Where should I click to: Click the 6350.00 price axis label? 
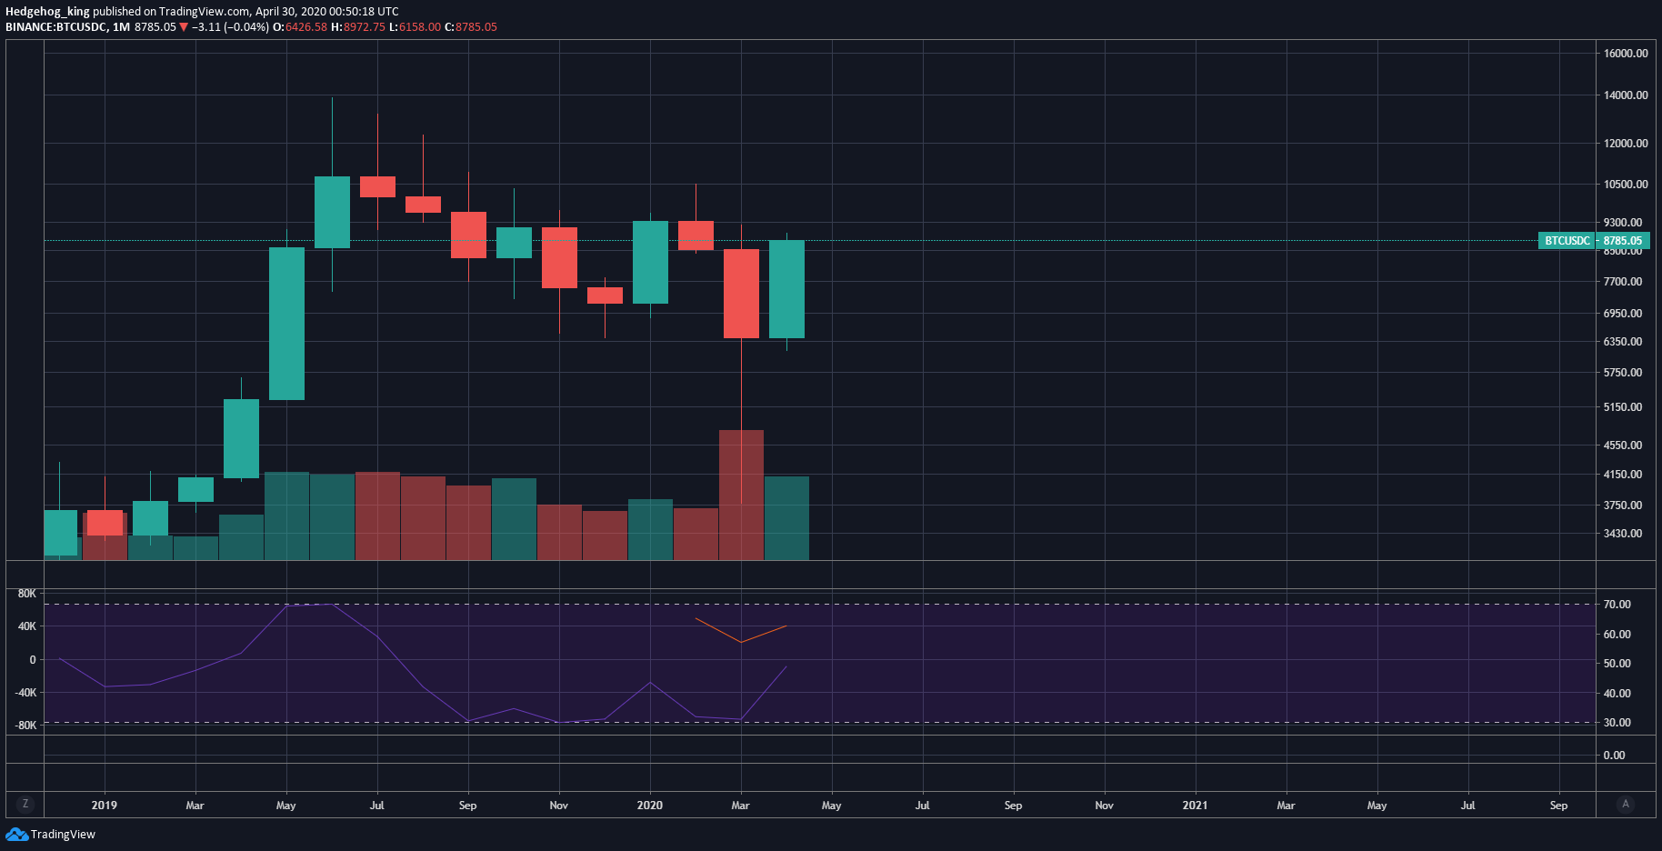coord(1623,342)
